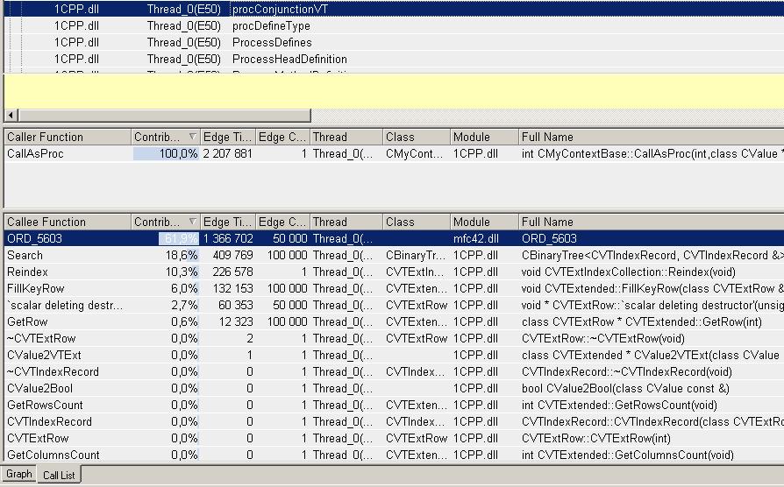Select the highlighted procConjunctionVT row
784x487 pixels.
(x=279, y=9)
